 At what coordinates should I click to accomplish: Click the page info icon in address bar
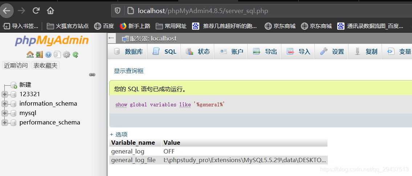(x=130, y=11)
